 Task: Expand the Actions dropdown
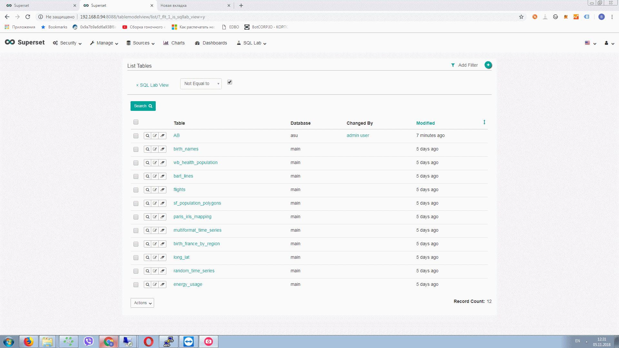coord(142,303)
